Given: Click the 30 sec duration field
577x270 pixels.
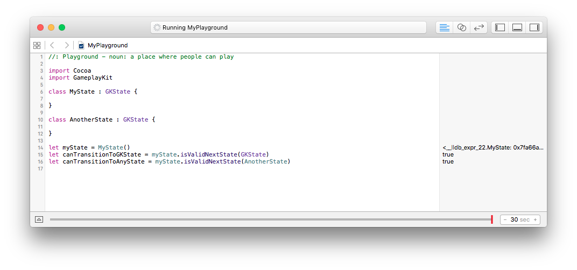Looking at the screenshot, I should coord(520,219).
